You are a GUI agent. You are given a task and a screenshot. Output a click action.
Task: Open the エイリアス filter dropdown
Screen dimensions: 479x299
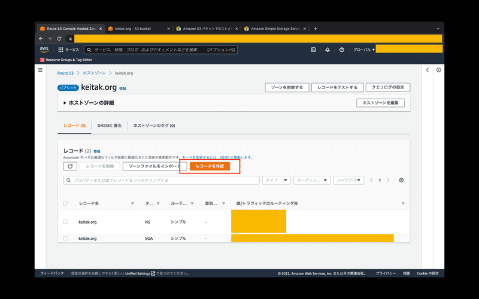tap(348, 181)
